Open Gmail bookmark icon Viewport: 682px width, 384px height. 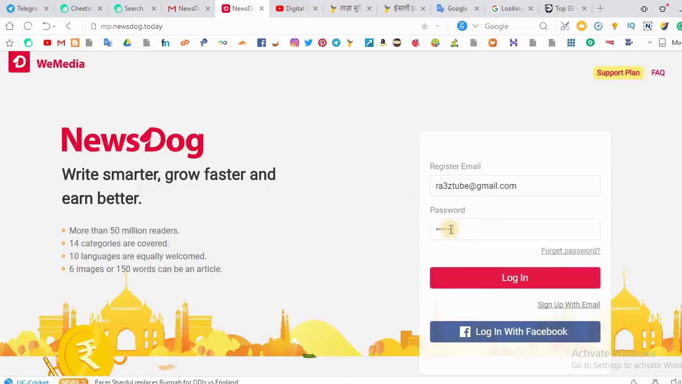click(x=61, y=43)
